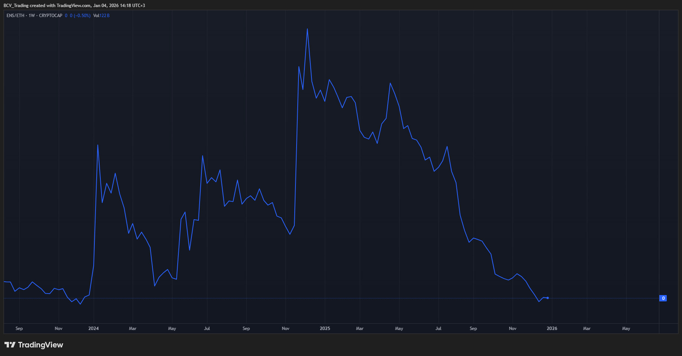The height and width of the screenshot is (356, 682).
Task: Click the first Jul label on the time axis
Action: click(207, 329)
